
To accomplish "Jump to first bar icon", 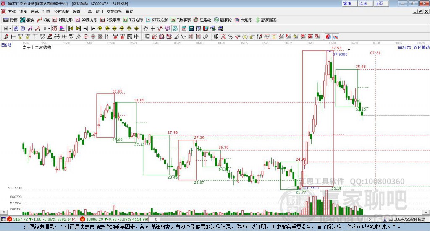I will pos(71,29).
